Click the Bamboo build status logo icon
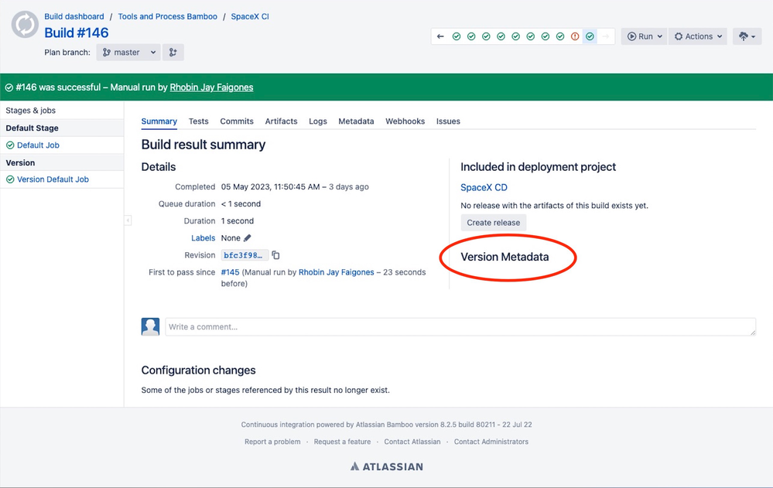 point(25,24)
